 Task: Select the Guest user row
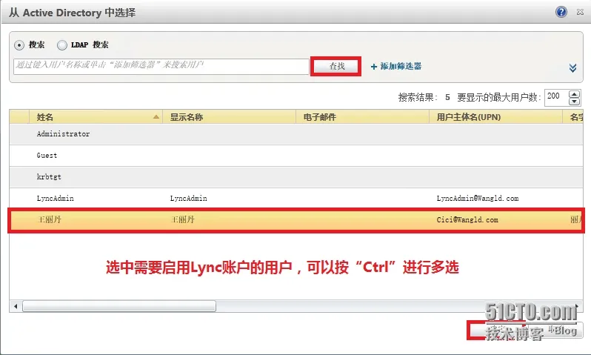coord(296,156)
